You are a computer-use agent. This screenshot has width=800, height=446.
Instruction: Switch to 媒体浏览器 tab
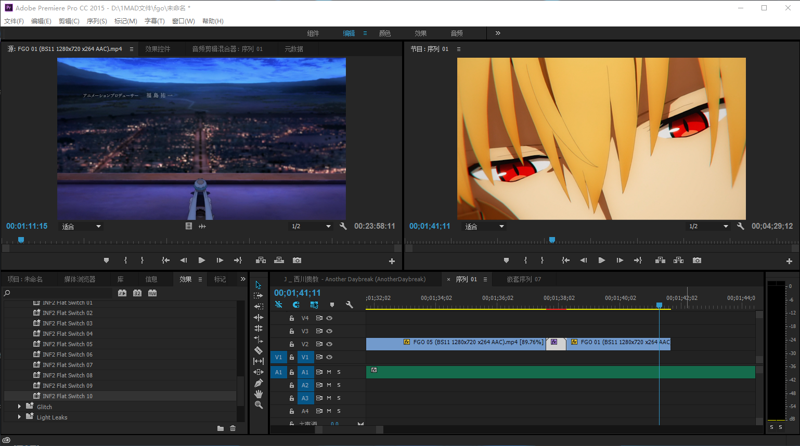point(80,279)
